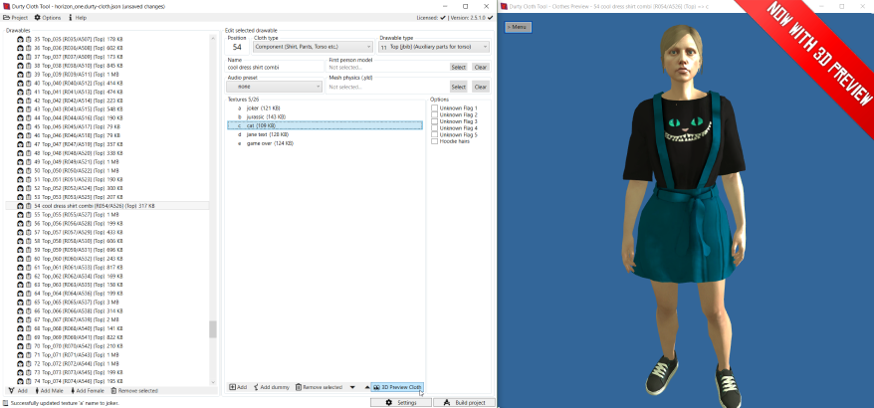
Task: Toggle Unknown Flag 3 option
Action: (434, 121)
